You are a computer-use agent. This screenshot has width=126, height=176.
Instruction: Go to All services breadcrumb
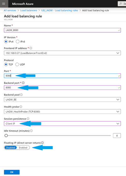pos(10,10)
